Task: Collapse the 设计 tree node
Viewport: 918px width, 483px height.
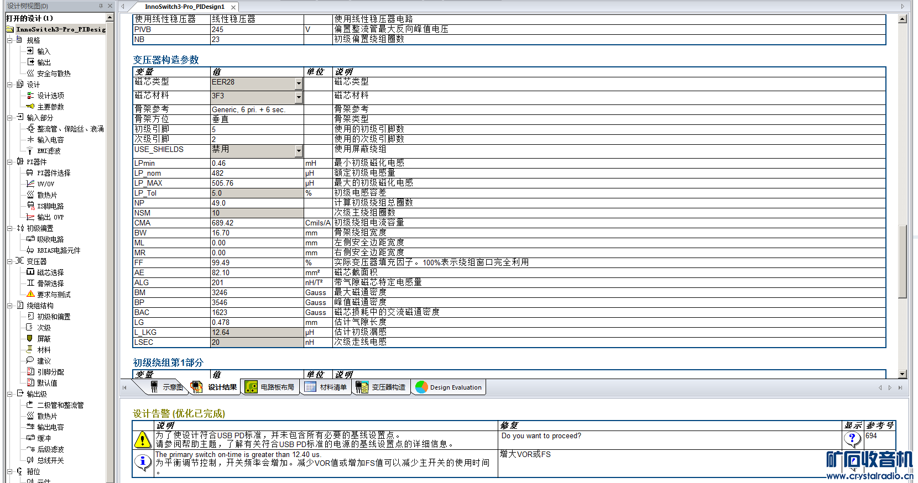Action: click(10, 85)
